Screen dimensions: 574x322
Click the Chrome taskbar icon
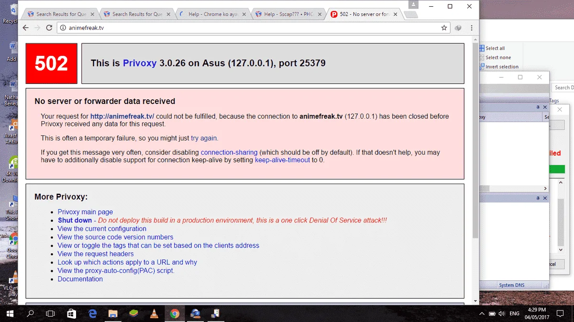[x=175, y=313]
